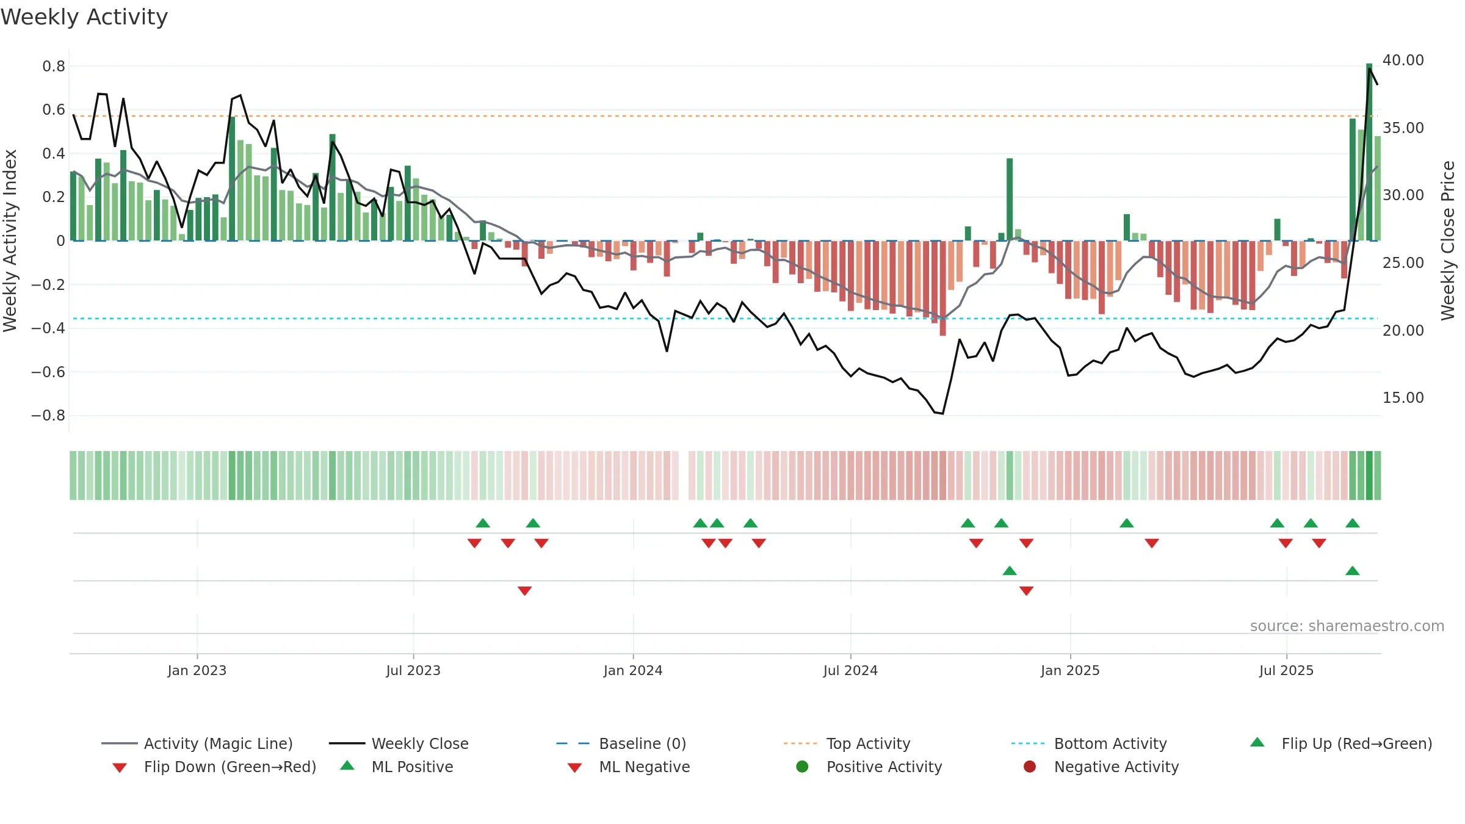1465x824 pixels.
Task: Click the Jan 2023 axis label
Action: [x=197, y=671]
